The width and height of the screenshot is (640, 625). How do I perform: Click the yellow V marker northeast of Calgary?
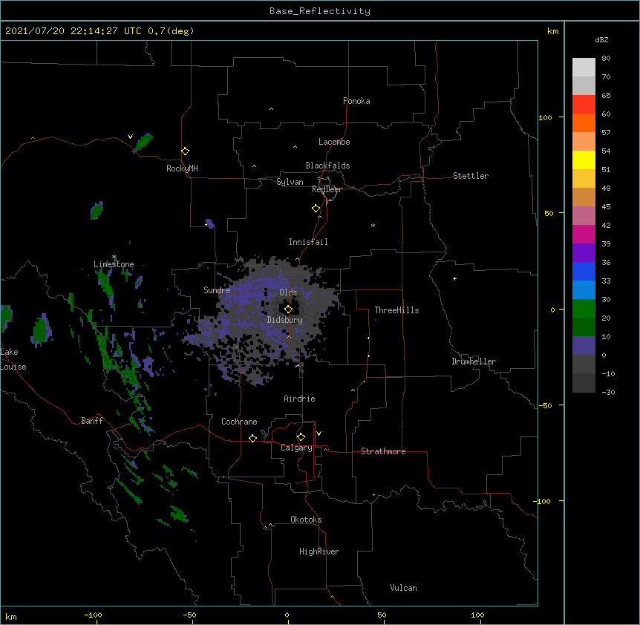point(319,433)
